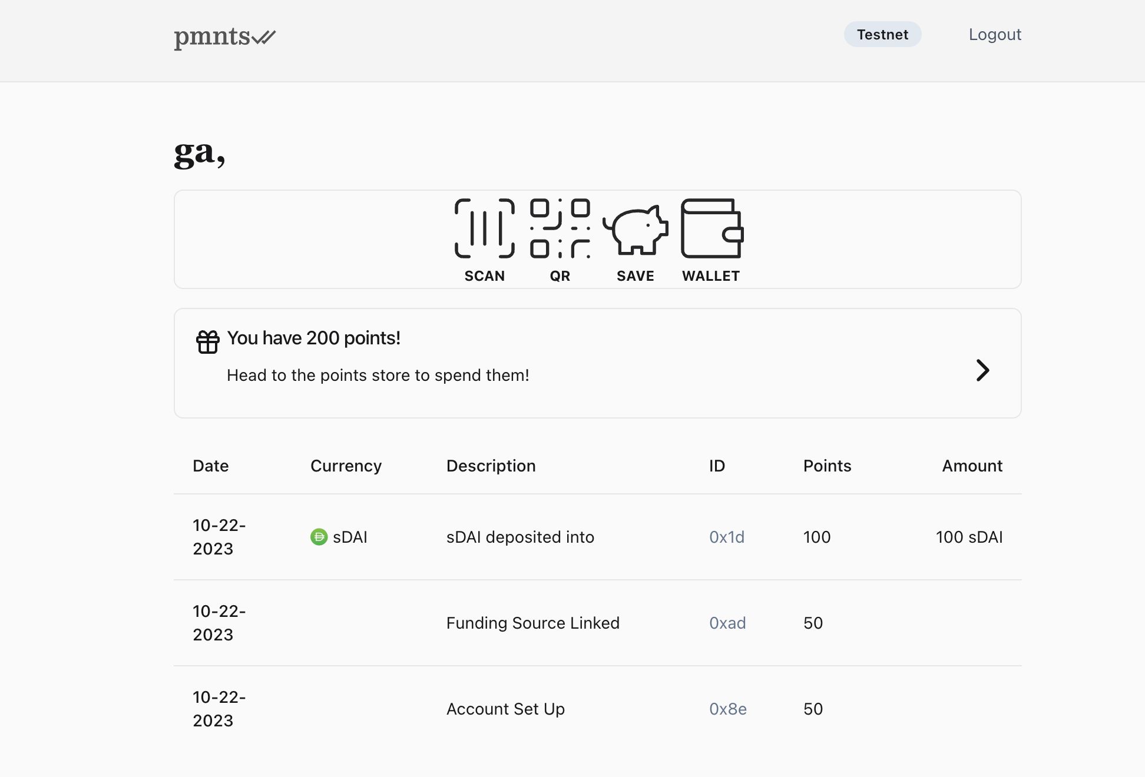Click the SCAN label text

(x=484, y=276)
